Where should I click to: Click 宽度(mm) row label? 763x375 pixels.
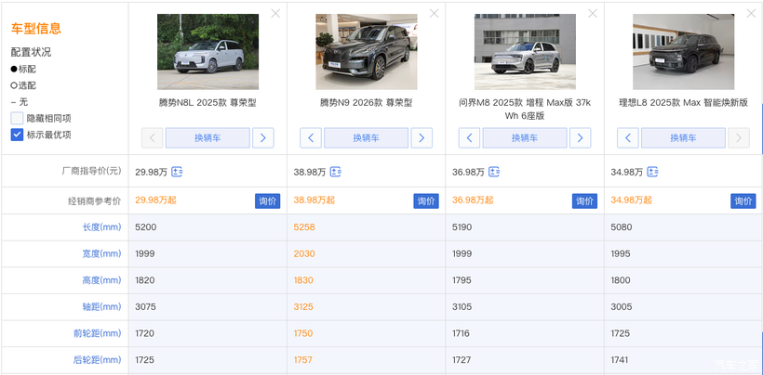tap(101, 253)
